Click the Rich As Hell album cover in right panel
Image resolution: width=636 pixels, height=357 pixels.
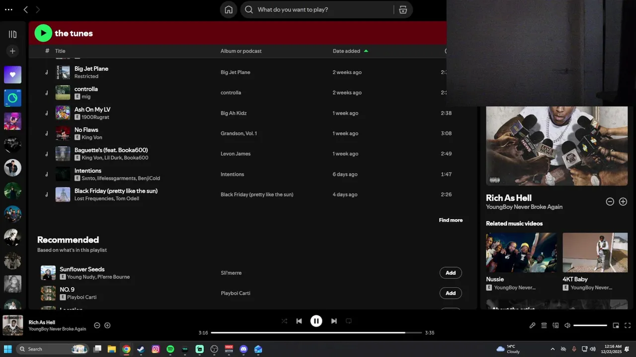click(x=556, y=146)
